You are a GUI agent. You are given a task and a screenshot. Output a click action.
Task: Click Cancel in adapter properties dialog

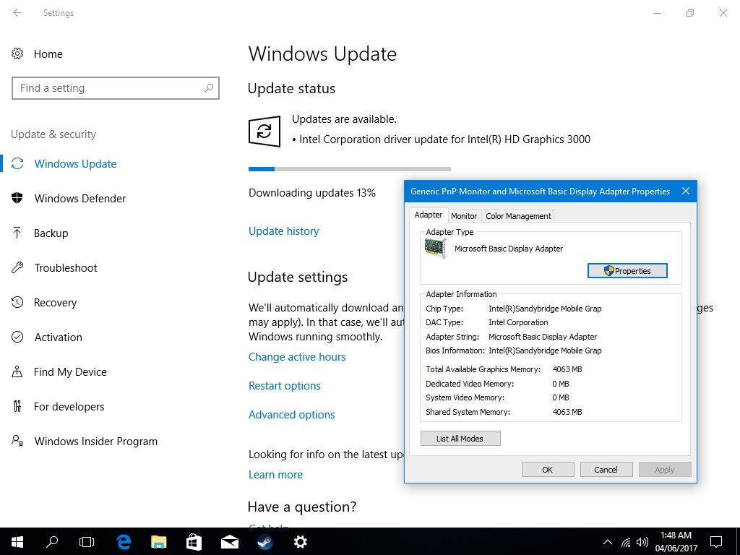coord(606,470)
